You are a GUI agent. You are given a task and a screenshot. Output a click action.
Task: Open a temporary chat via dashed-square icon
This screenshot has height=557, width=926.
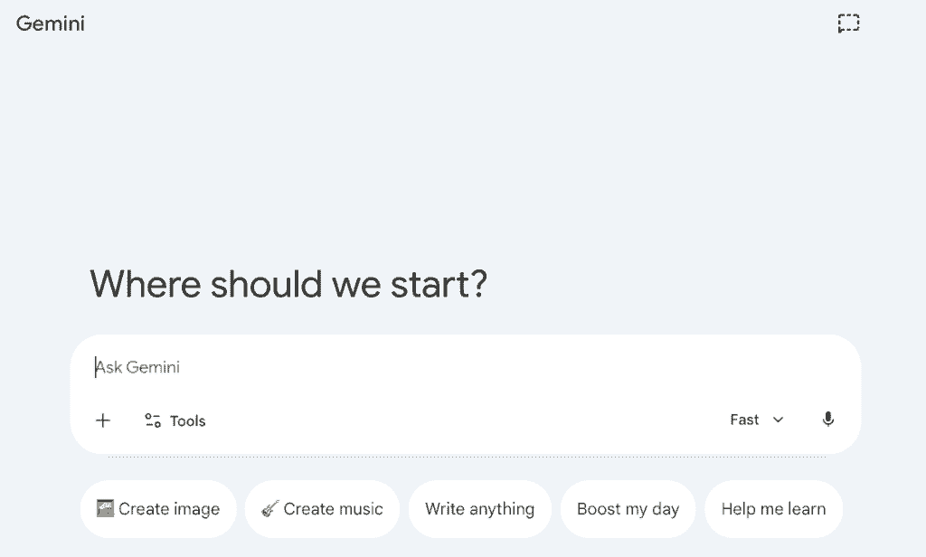pos(847,24)
